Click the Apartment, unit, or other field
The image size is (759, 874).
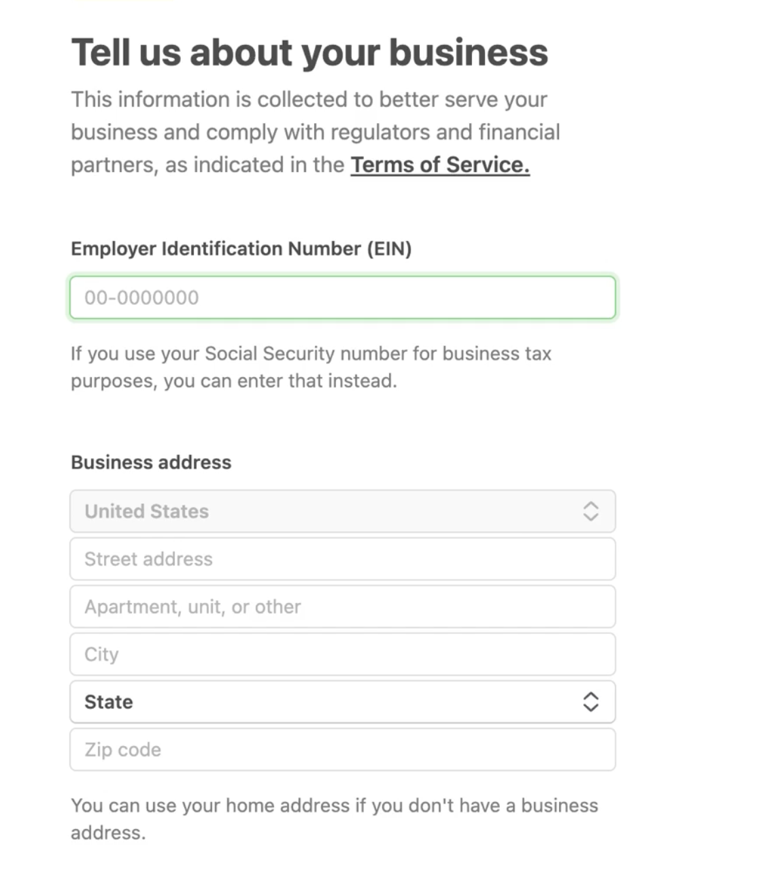click(343, 606)
